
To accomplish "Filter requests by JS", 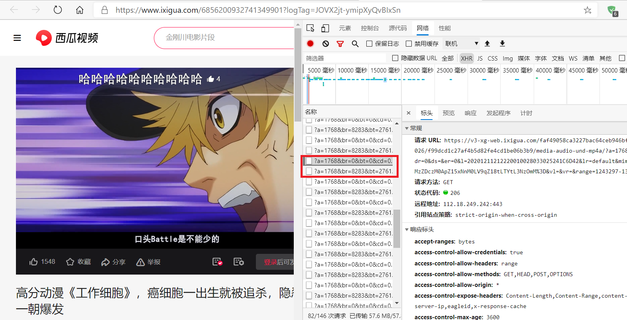I will pyautogui.click(x=480, y=58).
